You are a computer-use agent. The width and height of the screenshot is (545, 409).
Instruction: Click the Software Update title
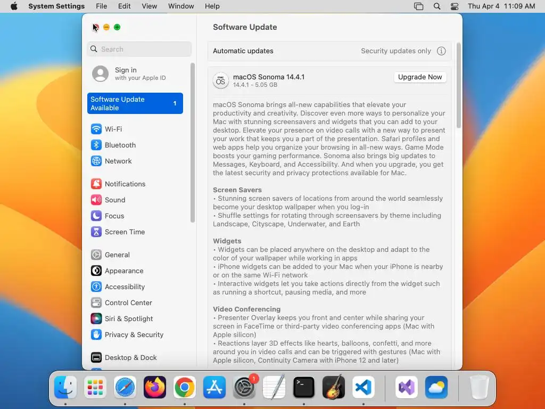[245, 27]
